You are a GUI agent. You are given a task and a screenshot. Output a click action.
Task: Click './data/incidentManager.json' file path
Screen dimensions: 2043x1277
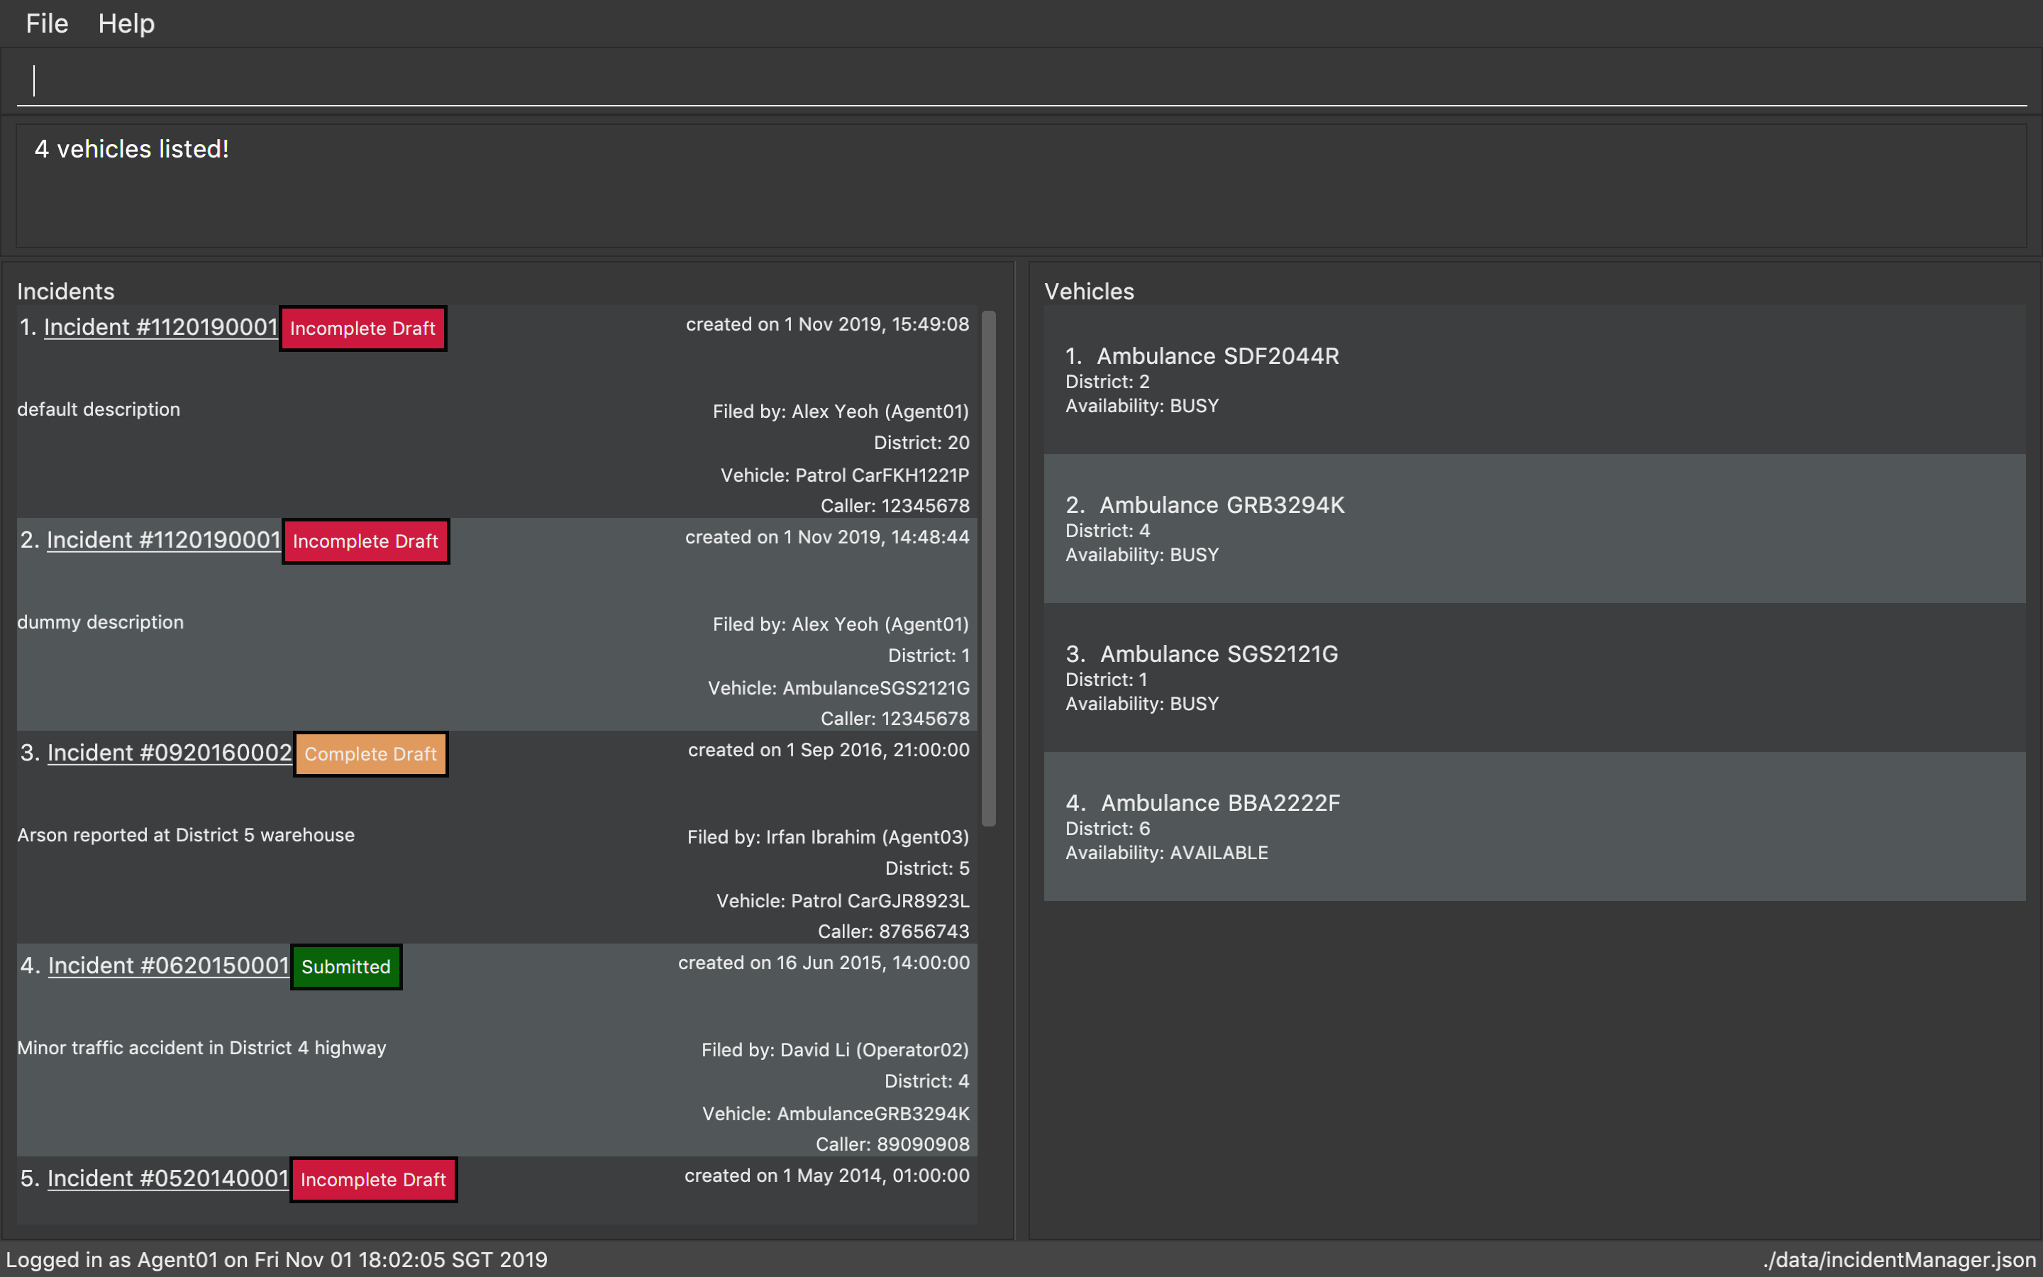pos(1900,1259)
